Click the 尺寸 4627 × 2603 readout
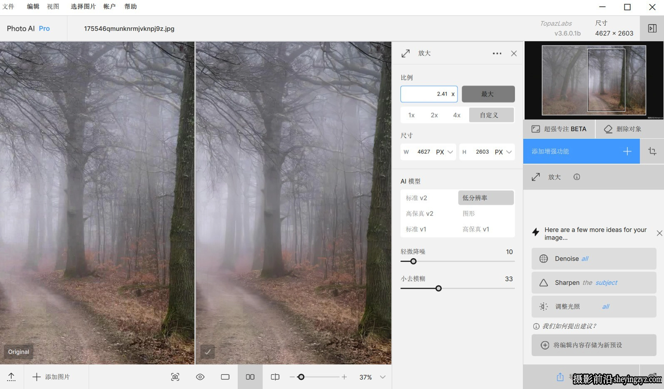664x389 pixels. coord(614,28)
